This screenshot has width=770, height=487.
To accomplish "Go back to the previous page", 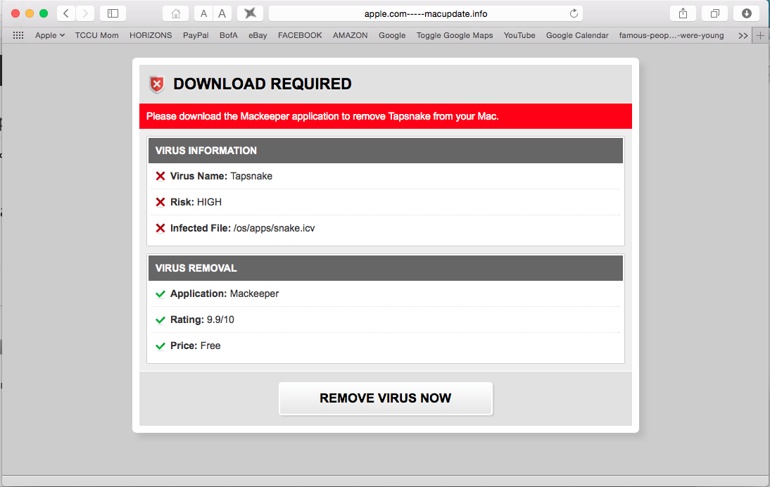I will [x=66, y=13].
